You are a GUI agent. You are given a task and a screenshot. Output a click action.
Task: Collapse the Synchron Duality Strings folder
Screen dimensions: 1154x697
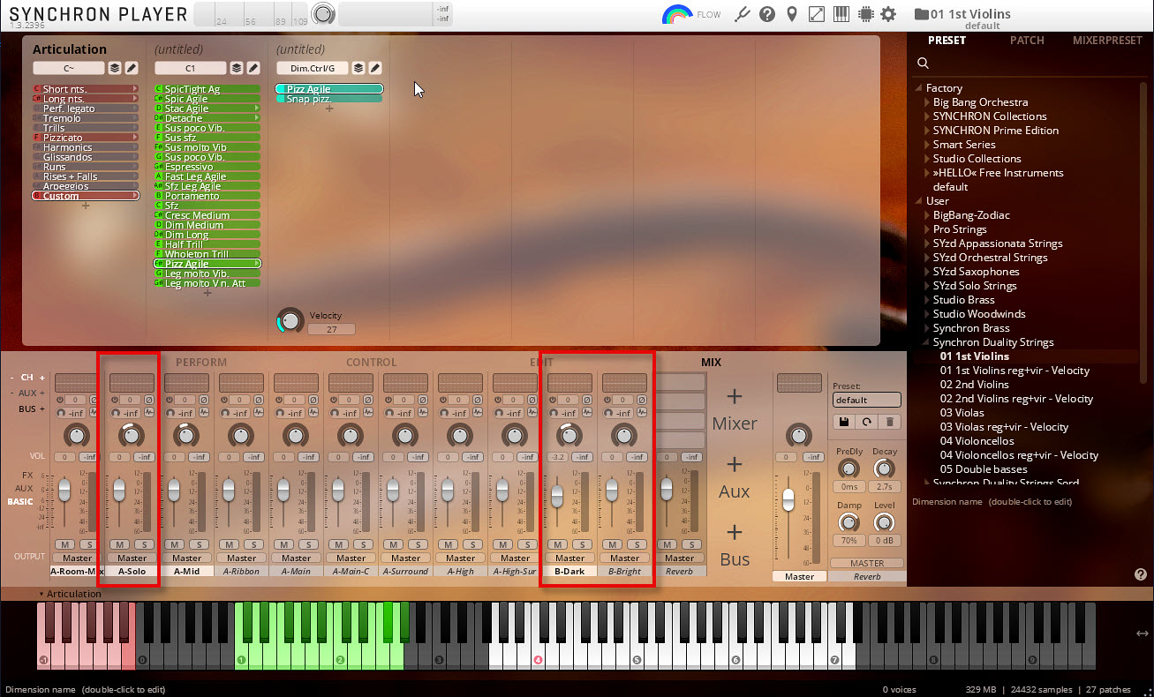pos(927,342)
